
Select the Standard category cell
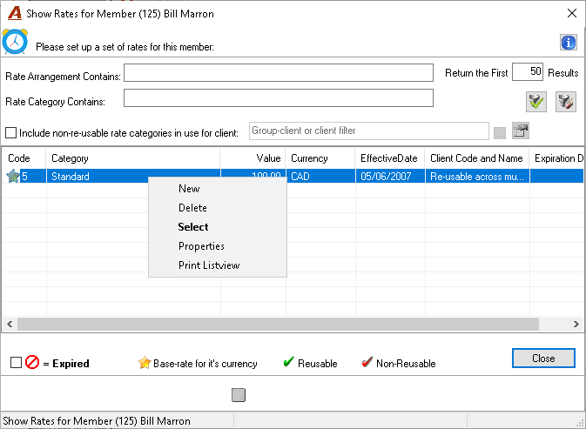(x=133, y=177)
